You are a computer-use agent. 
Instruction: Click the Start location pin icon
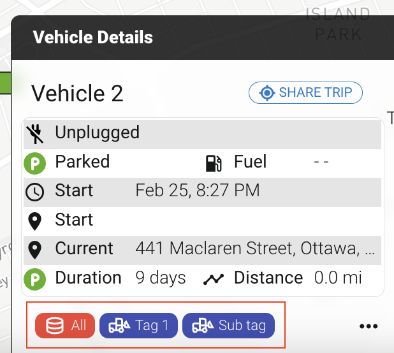tap(34, 220)
